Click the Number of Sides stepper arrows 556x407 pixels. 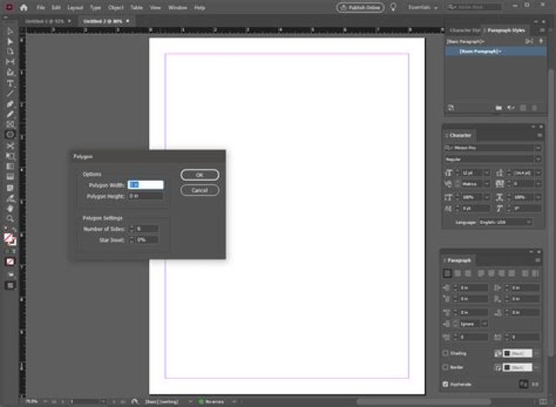pyautogui.click(x=132, y=229)
